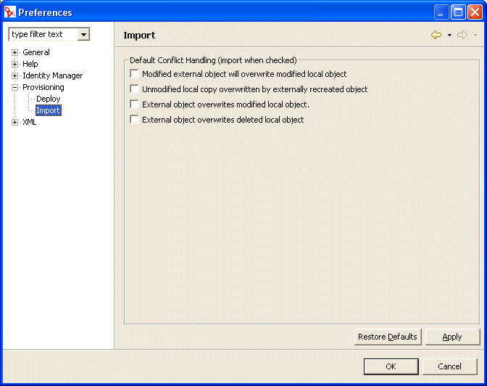Open the back history dropdown arrow
The width and height of the screenshot is (487, 386).
pos(449,35)
